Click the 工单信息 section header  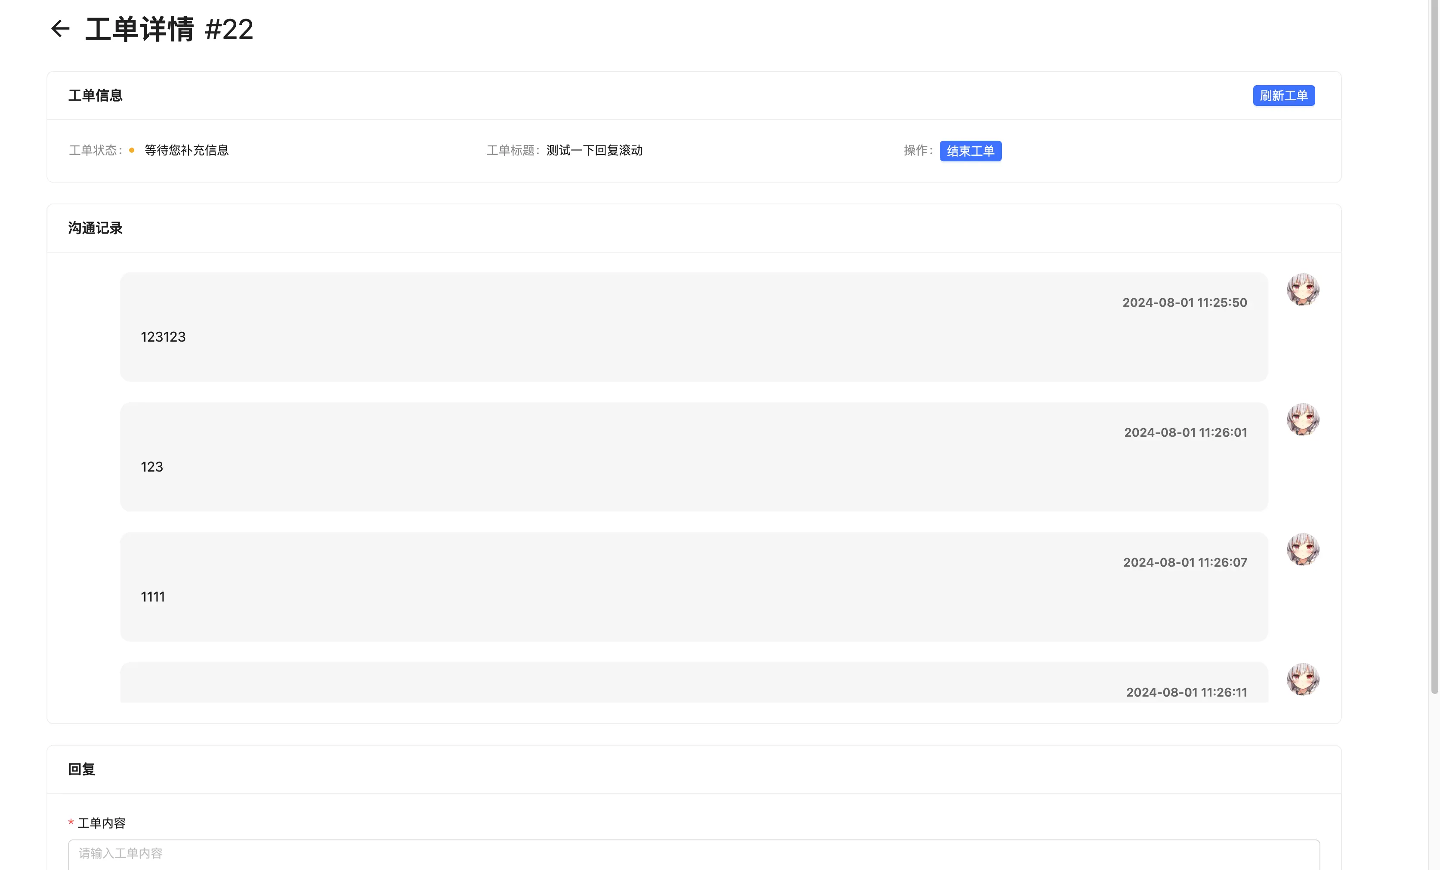[x=95, y=96]
